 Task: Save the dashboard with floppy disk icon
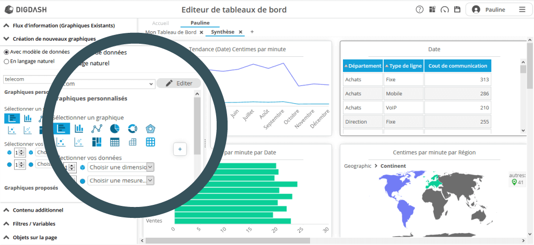[x=457, y=9]
